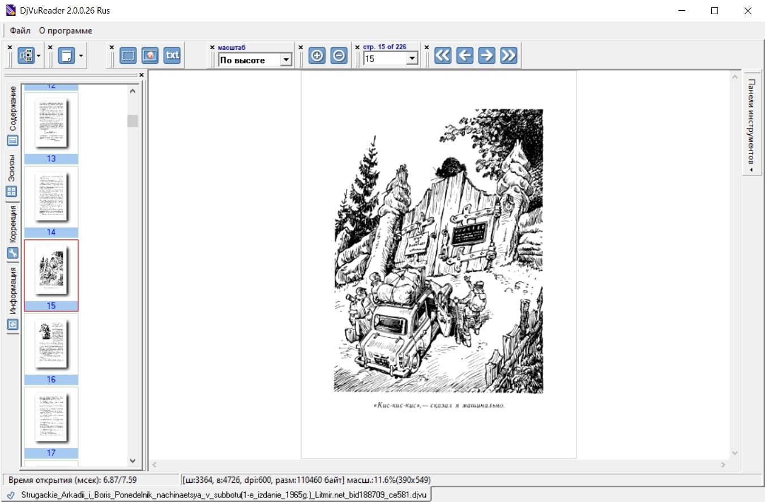Select page 17 thumbnail

click(x=51, y=422)
